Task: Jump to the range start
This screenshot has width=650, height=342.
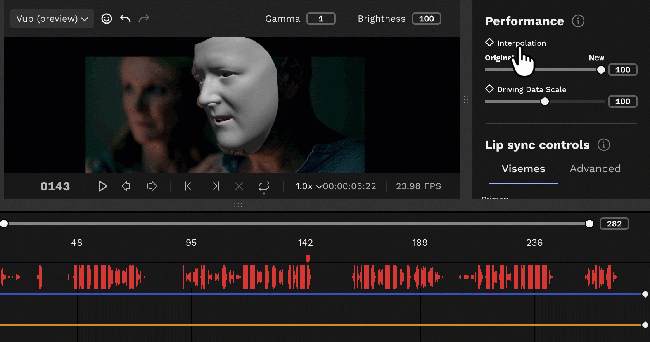Action: (190, 186)
